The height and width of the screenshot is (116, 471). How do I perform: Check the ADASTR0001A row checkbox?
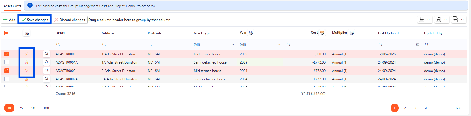[7, 62]
